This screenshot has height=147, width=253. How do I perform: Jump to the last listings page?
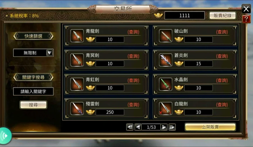pyautogui.click(x=172, y=127)
